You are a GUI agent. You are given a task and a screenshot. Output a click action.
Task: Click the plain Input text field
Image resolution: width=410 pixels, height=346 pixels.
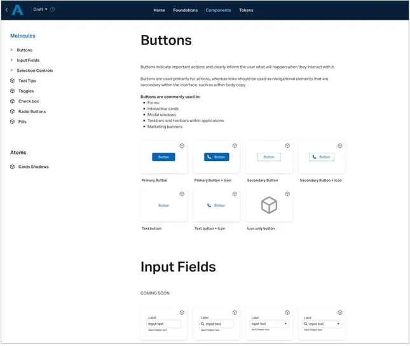click(164, 324)
